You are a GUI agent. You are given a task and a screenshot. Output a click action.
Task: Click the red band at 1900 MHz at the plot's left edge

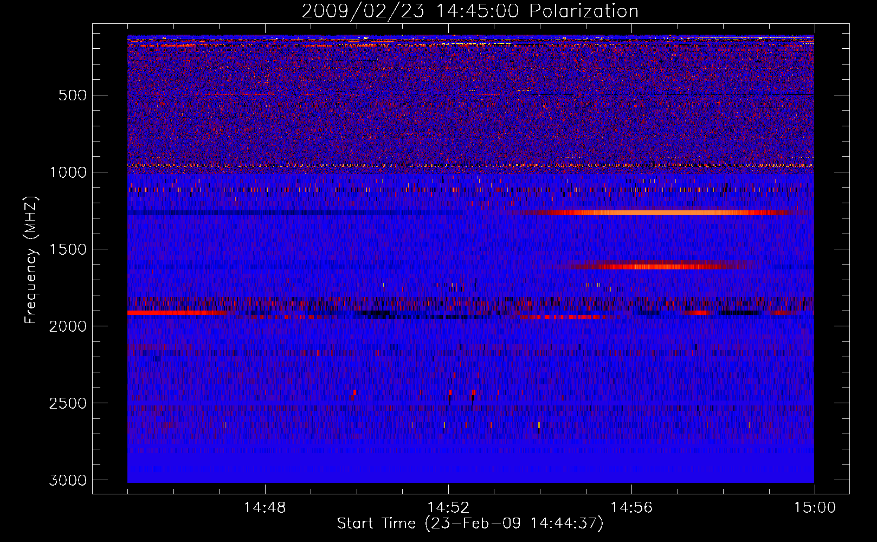(177, 313)
